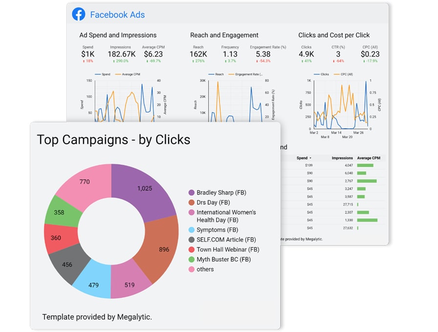Screen dimensions: 438x332
Task: Click the Facebook logo icon
Action: tap(79, 14)
